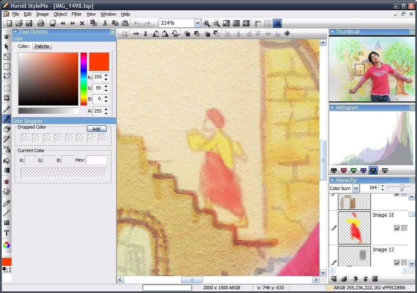Select the arrow pointer tool

click(7, 47)
